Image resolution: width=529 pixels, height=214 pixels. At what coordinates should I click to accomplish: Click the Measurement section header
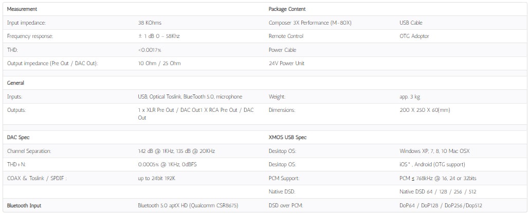point(22,9)
